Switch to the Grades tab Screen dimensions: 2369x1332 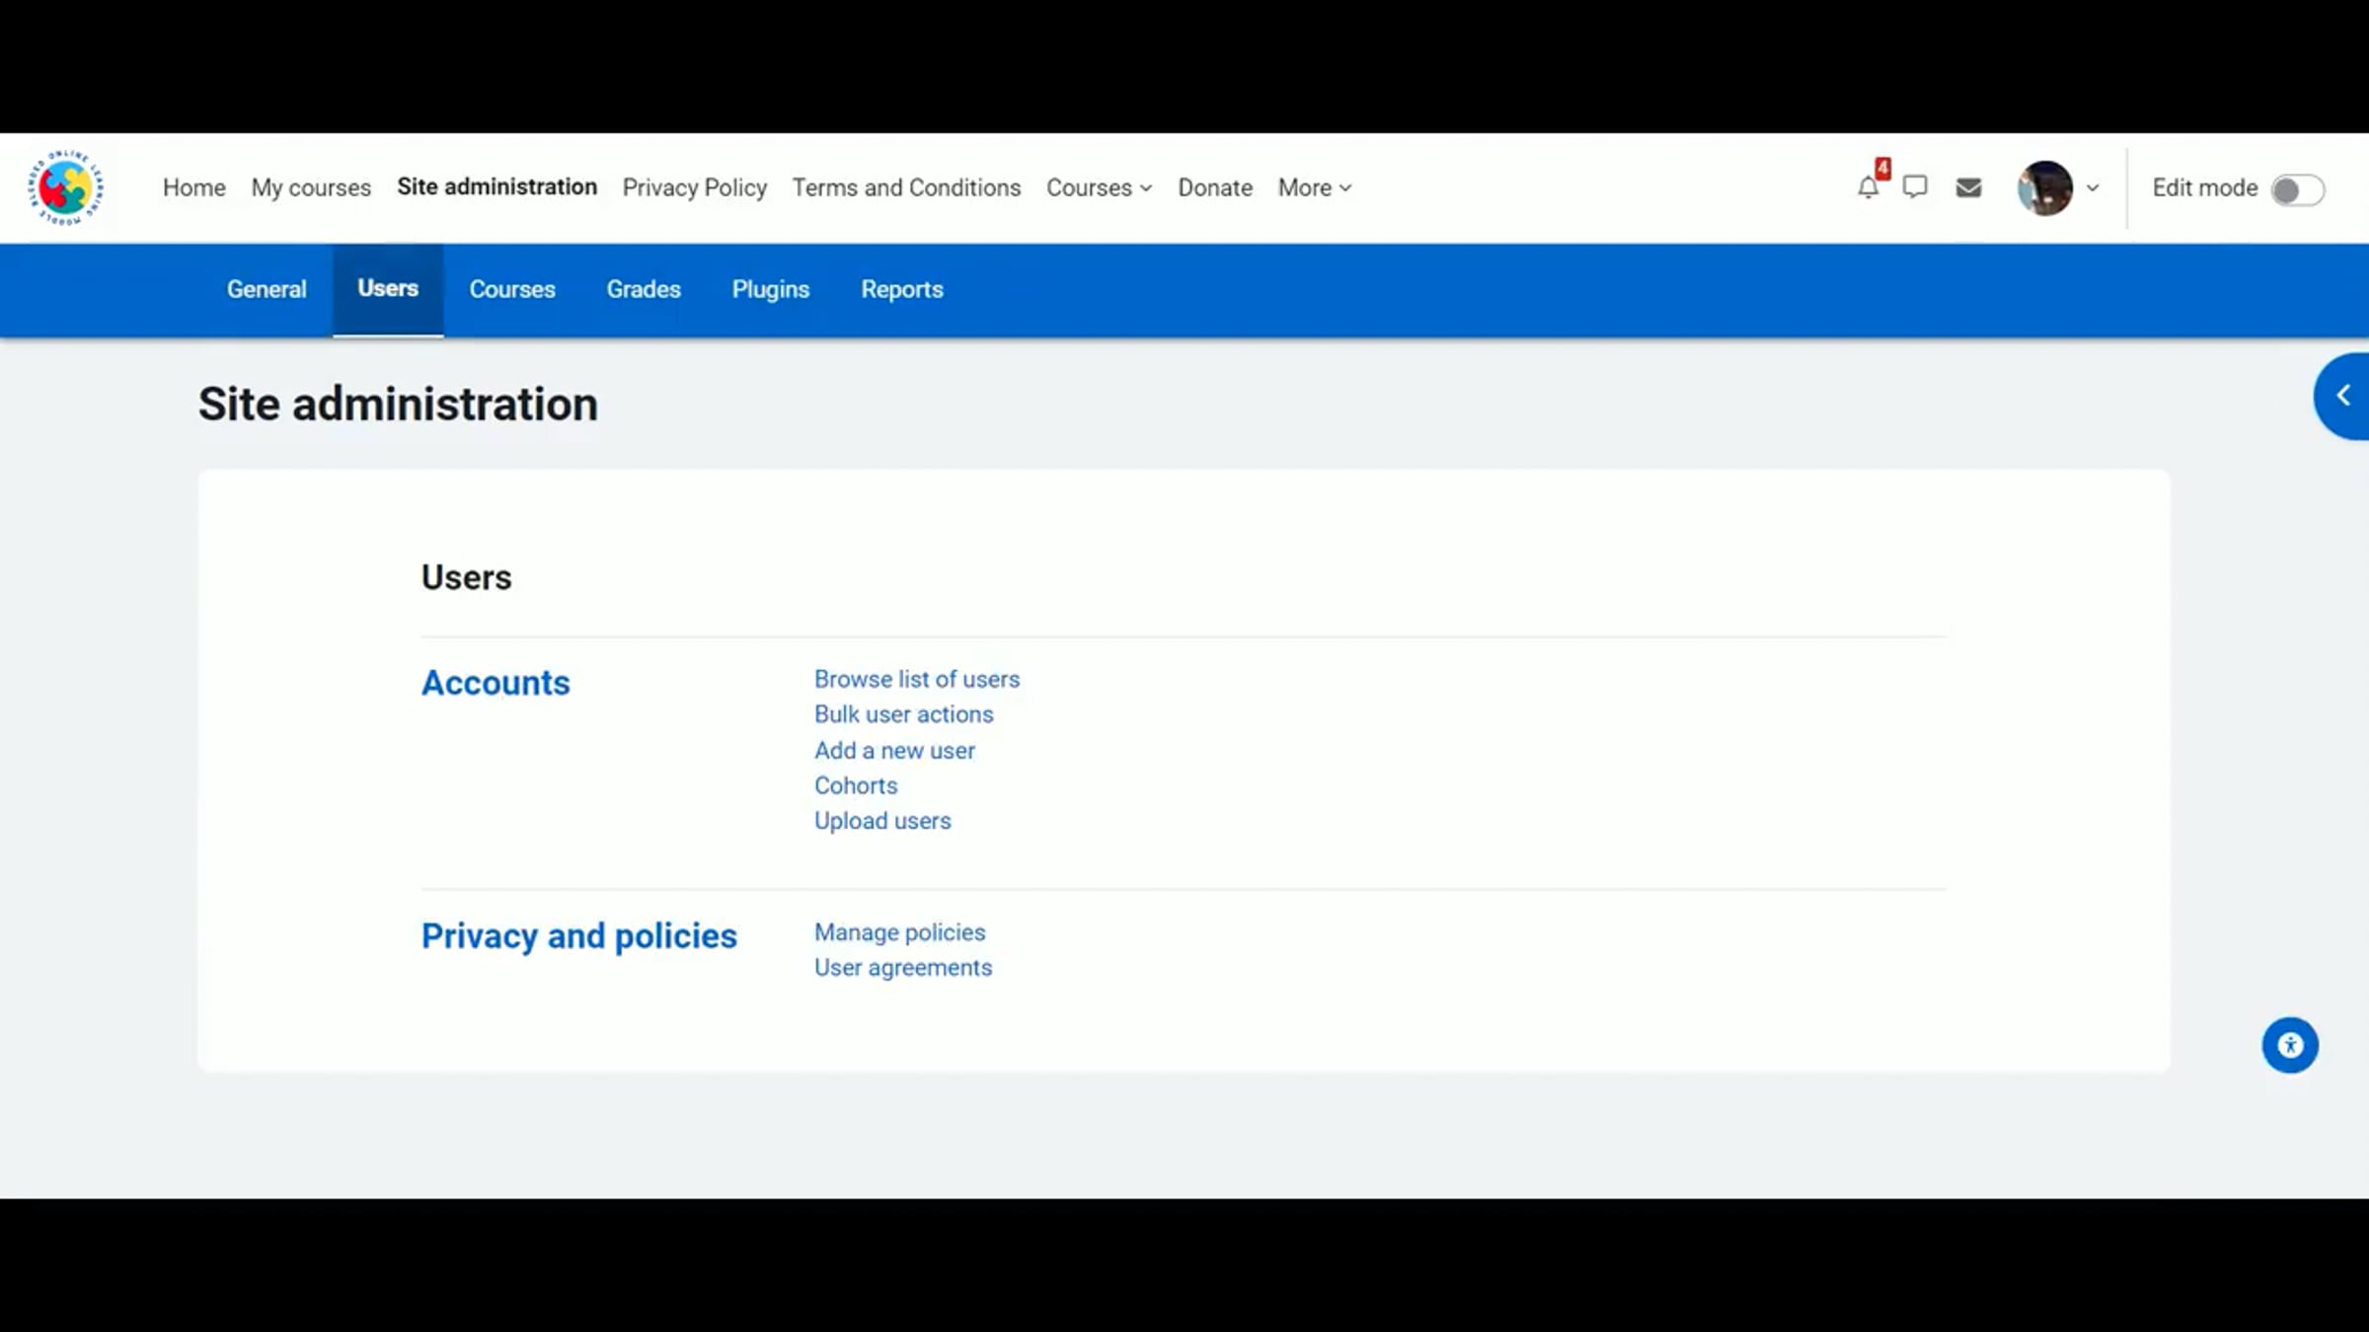click(644, 289)
